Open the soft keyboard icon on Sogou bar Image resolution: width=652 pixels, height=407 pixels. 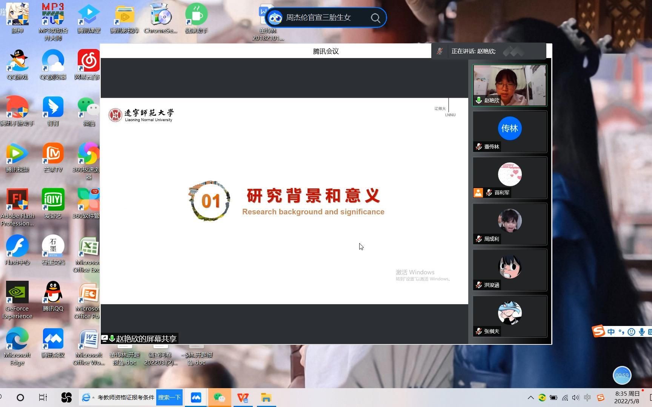650,332
